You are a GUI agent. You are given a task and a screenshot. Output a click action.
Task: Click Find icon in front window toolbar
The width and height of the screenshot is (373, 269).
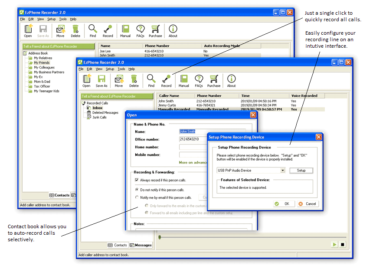pyautogui.click(x=151, y=81)
